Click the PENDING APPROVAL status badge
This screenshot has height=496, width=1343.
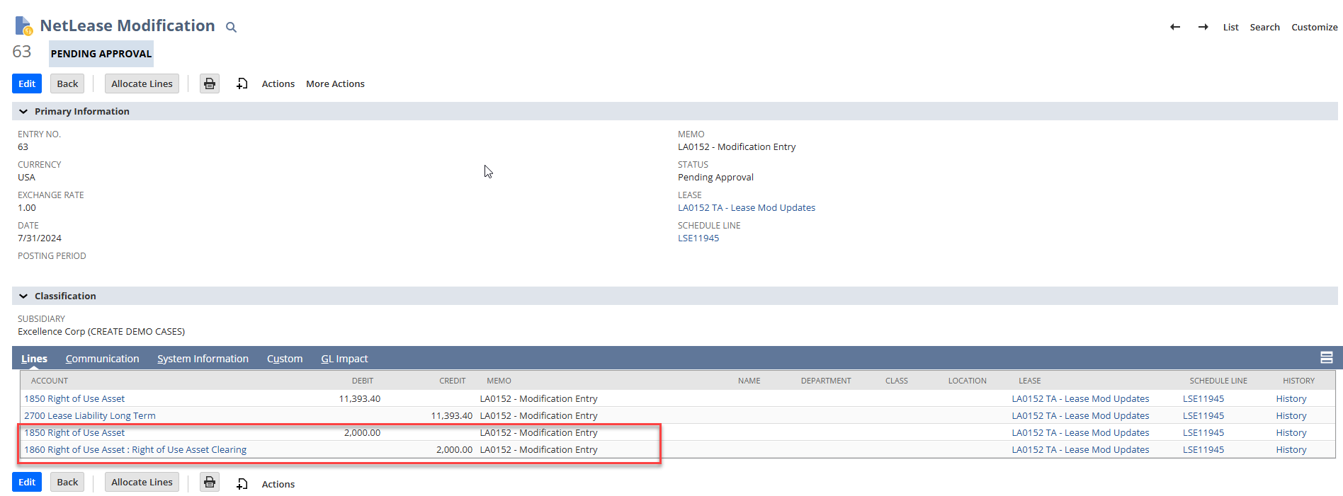click(x=101, y=54)
